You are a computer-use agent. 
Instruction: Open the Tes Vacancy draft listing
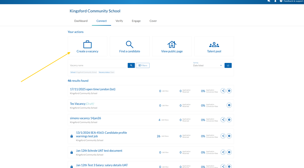[82, 104]
